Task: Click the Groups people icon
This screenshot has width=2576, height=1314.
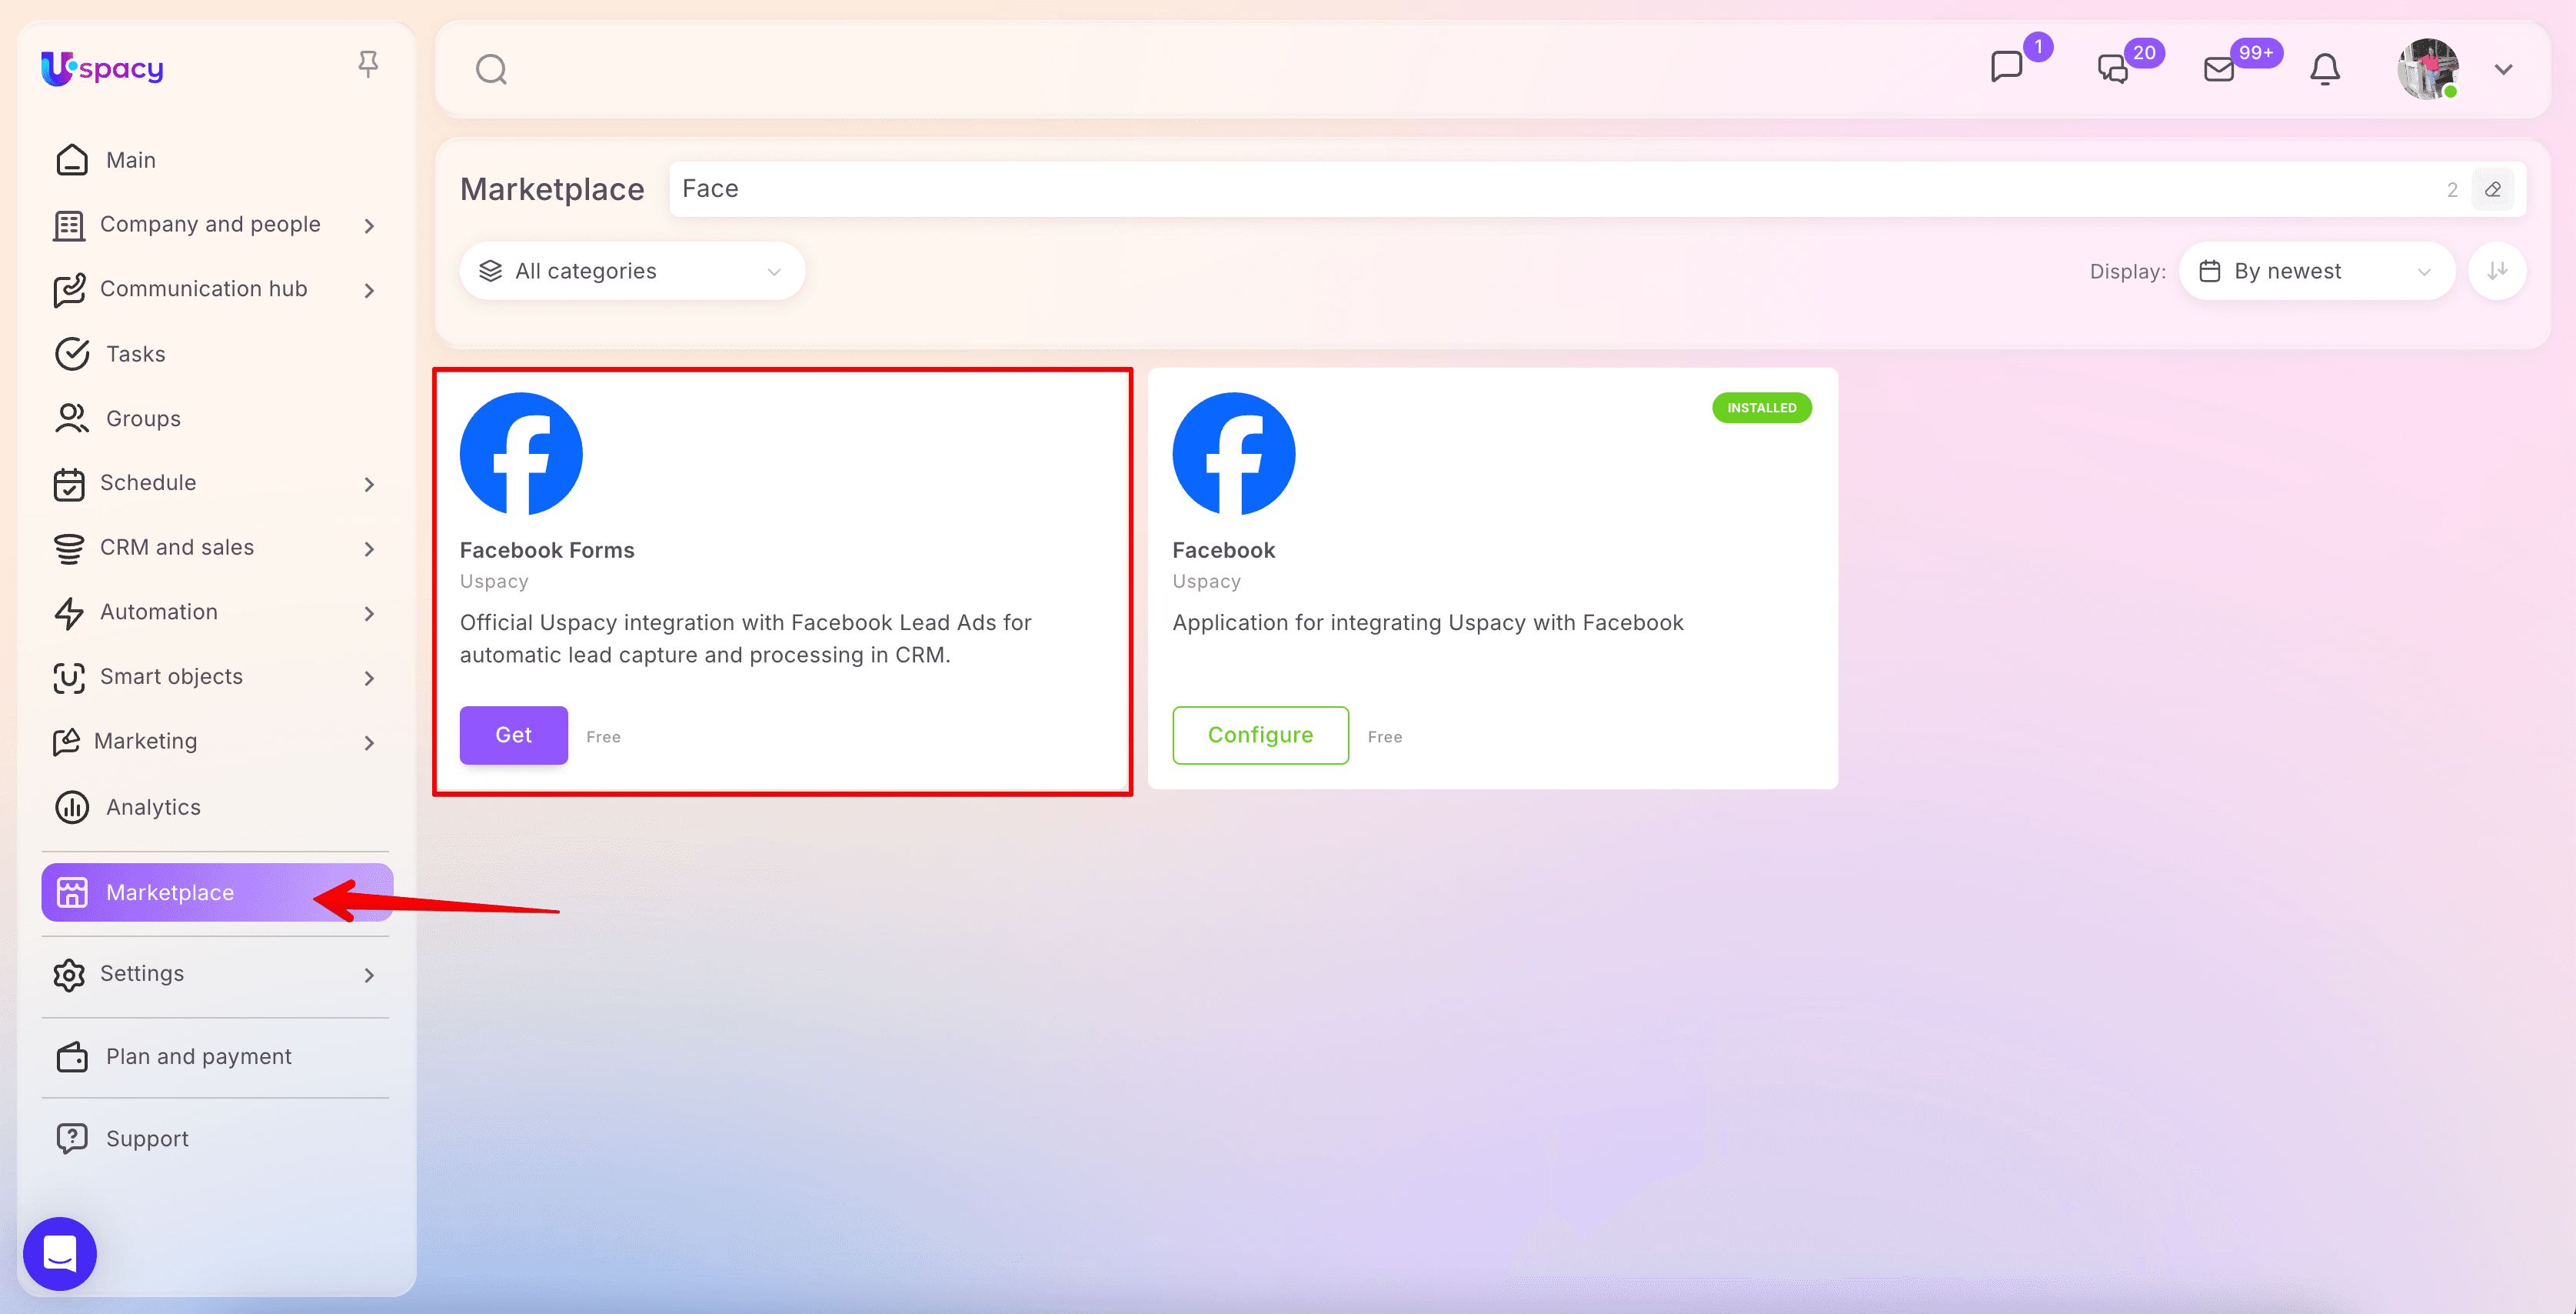Action: pos(72,419)
